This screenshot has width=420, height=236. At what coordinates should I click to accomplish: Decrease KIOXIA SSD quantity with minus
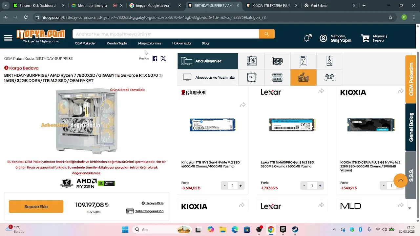384,186
